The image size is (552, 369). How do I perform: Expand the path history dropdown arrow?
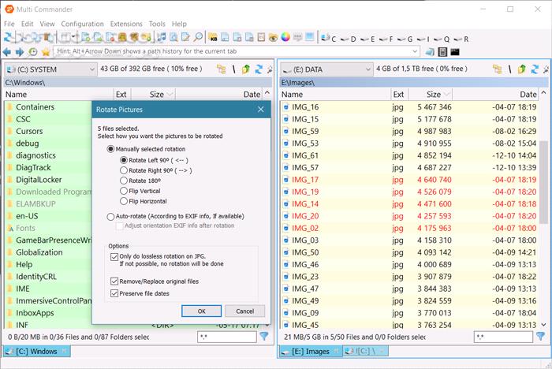pos(415,51)
